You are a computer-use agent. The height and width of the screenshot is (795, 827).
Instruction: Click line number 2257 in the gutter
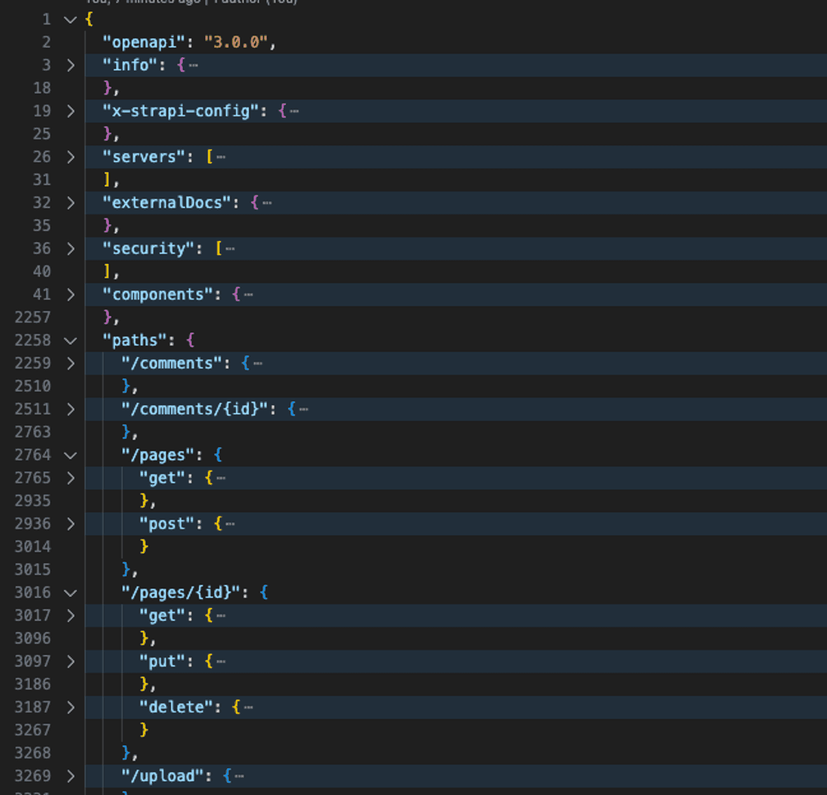(x=32, y=317)
